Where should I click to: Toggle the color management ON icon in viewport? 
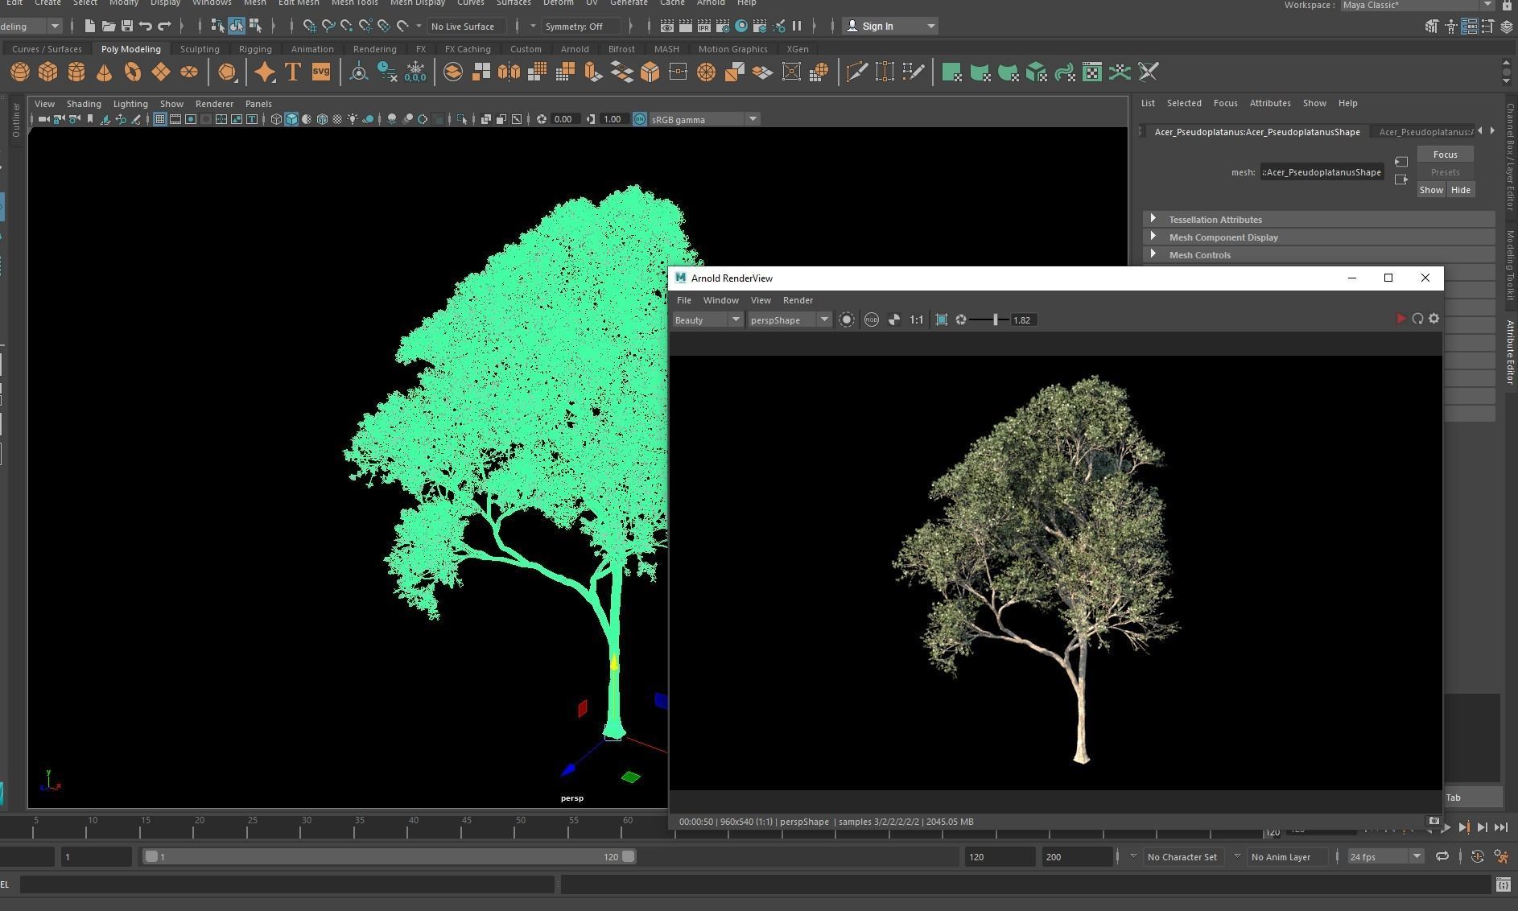pyautogui.click(x=640, y=120)
